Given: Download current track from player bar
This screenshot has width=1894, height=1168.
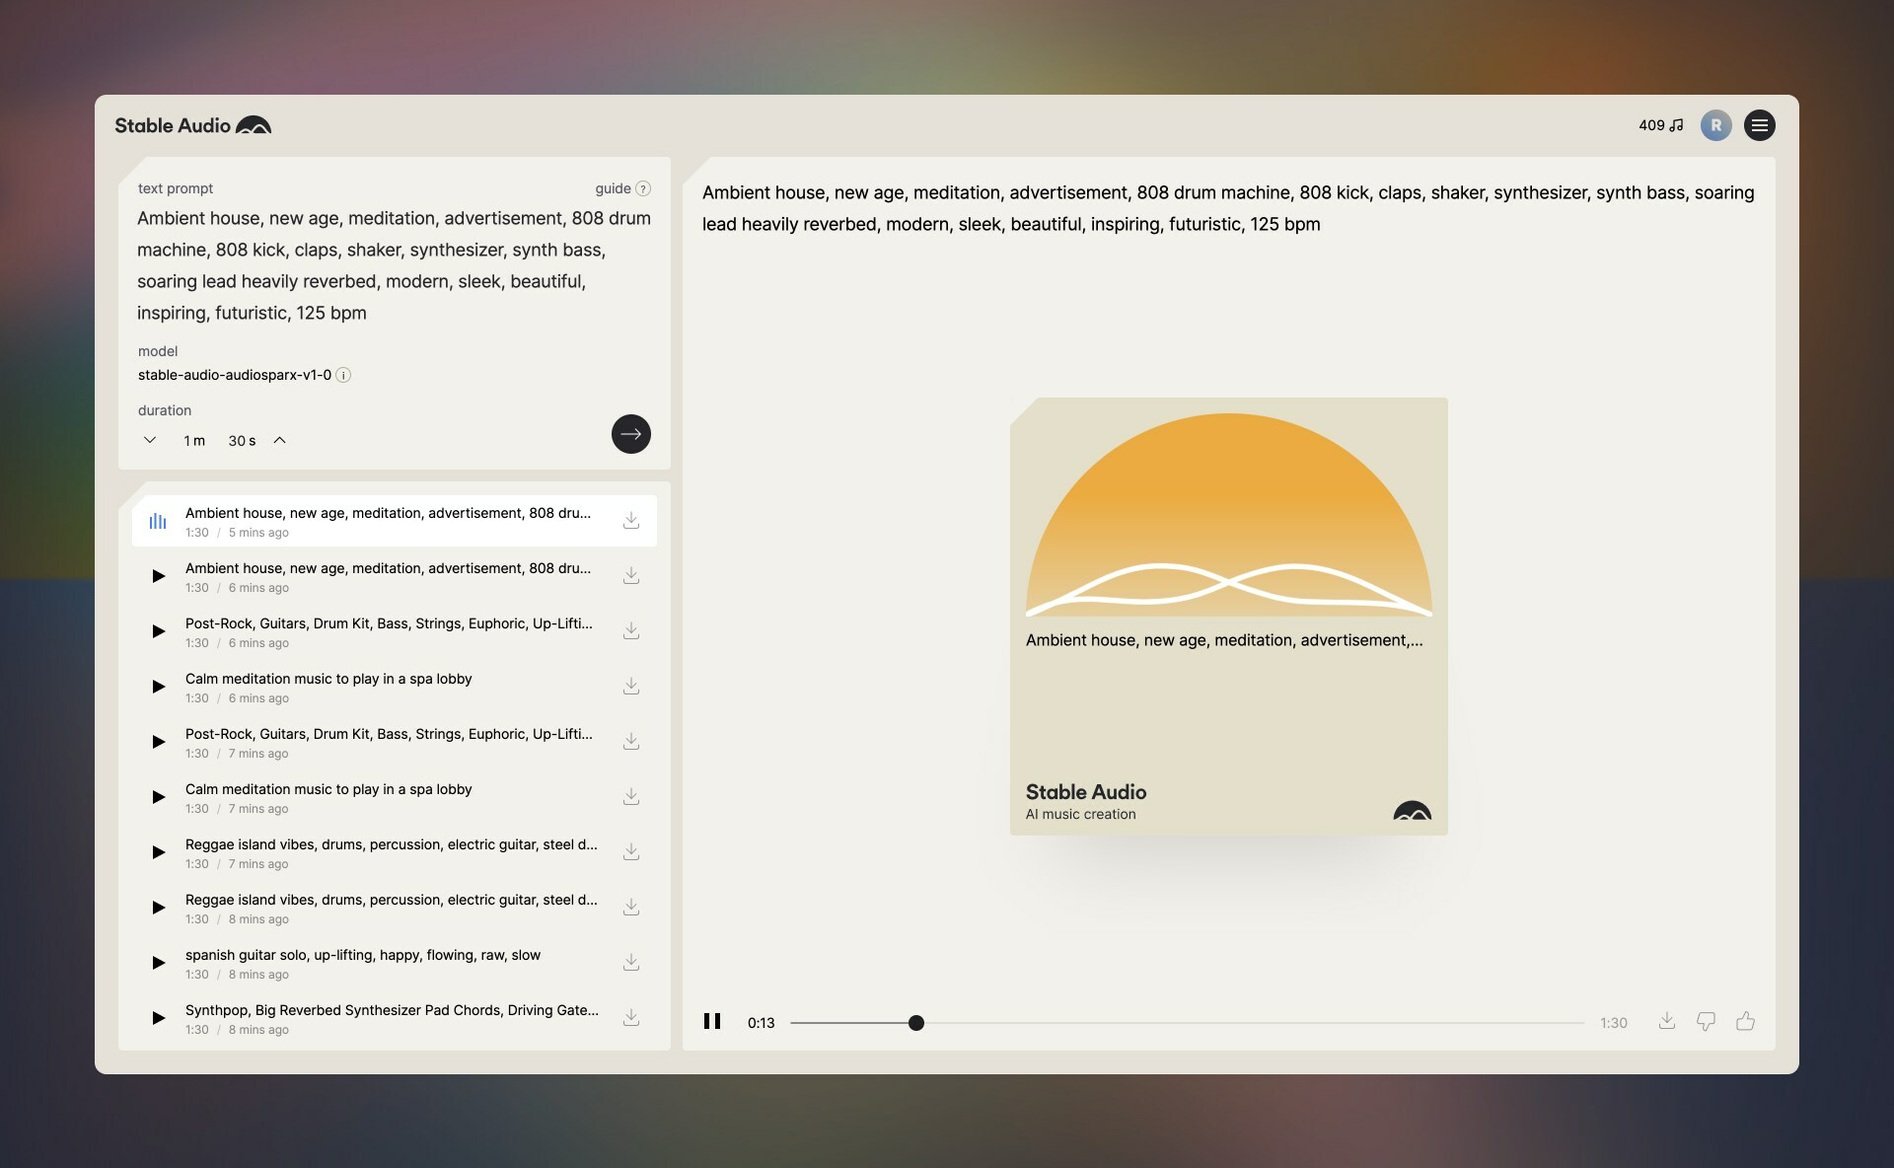Looking at the screenshot, I should click(x=1666, y=1021).
